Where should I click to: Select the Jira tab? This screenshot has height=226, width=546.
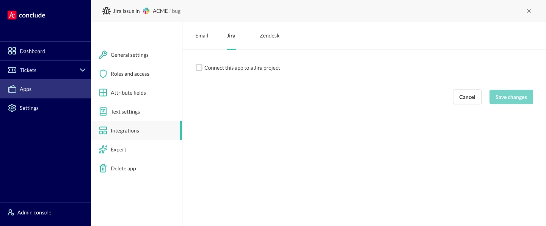tap(231, 36)
